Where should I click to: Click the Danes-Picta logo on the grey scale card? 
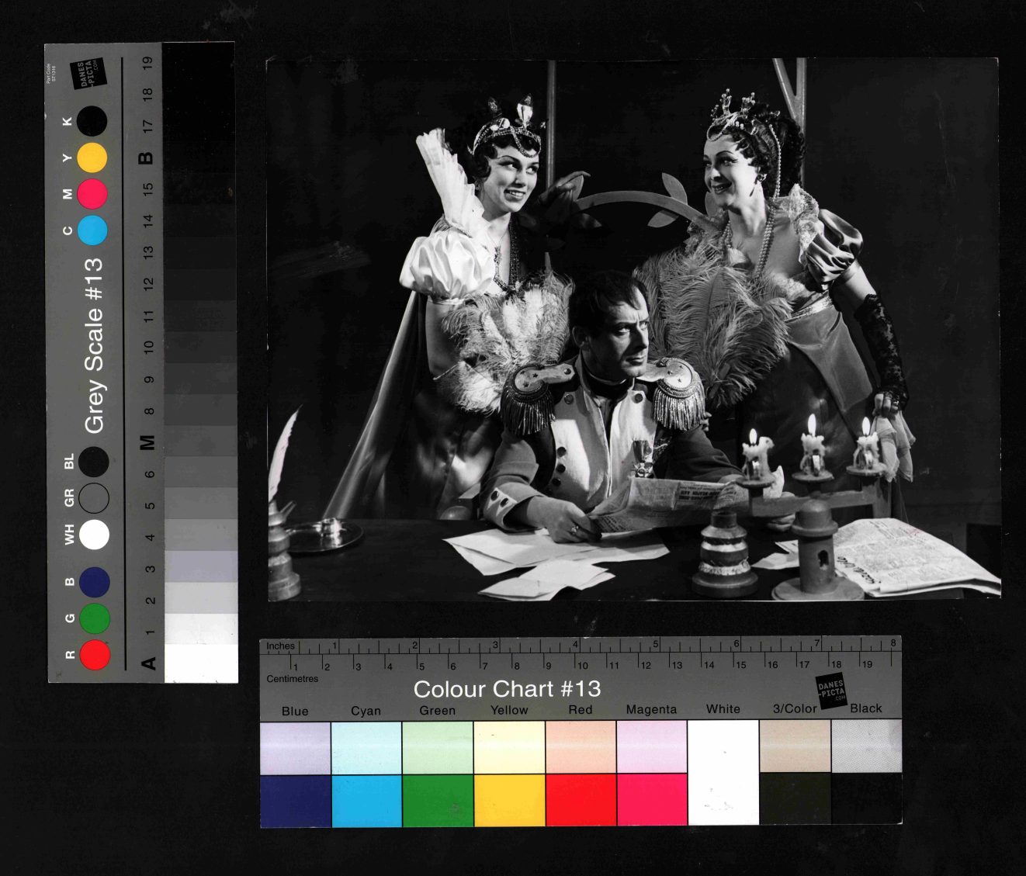click(x=86, y=74)
